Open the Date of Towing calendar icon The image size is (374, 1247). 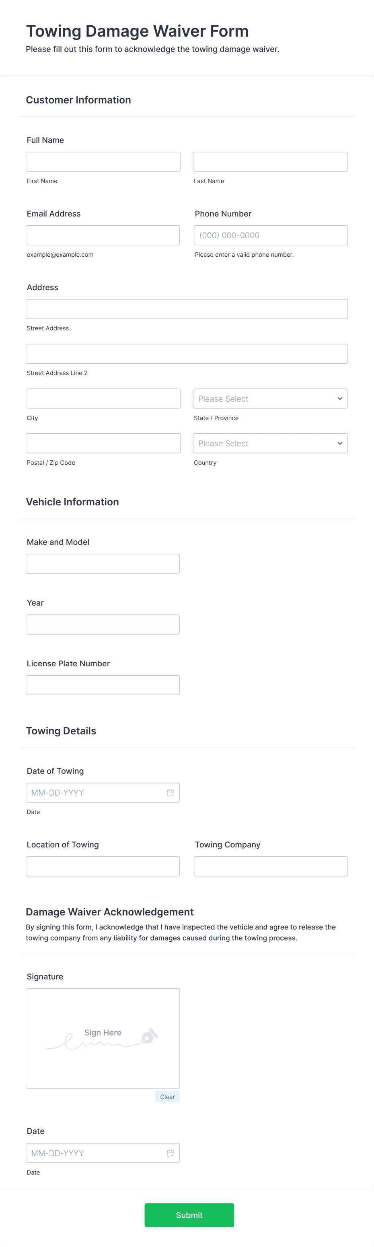(170, 792)
